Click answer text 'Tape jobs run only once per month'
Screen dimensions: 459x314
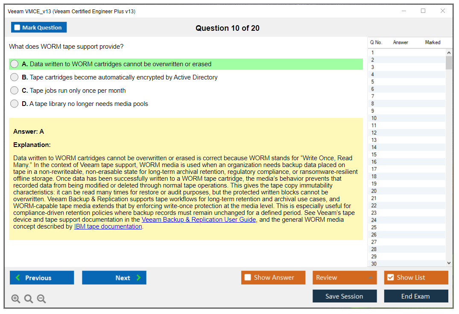[78, 91]
